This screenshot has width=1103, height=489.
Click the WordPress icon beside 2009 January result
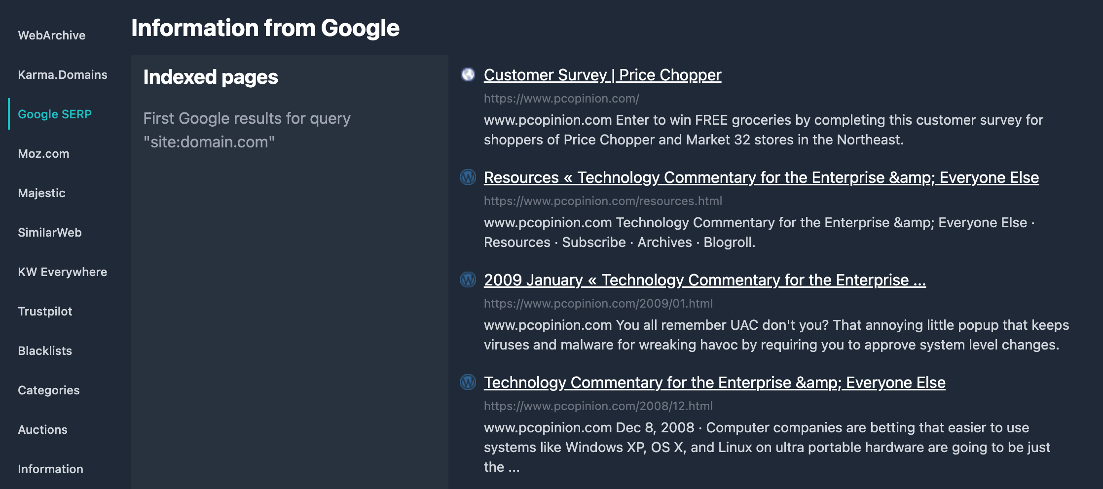point(468,280)
